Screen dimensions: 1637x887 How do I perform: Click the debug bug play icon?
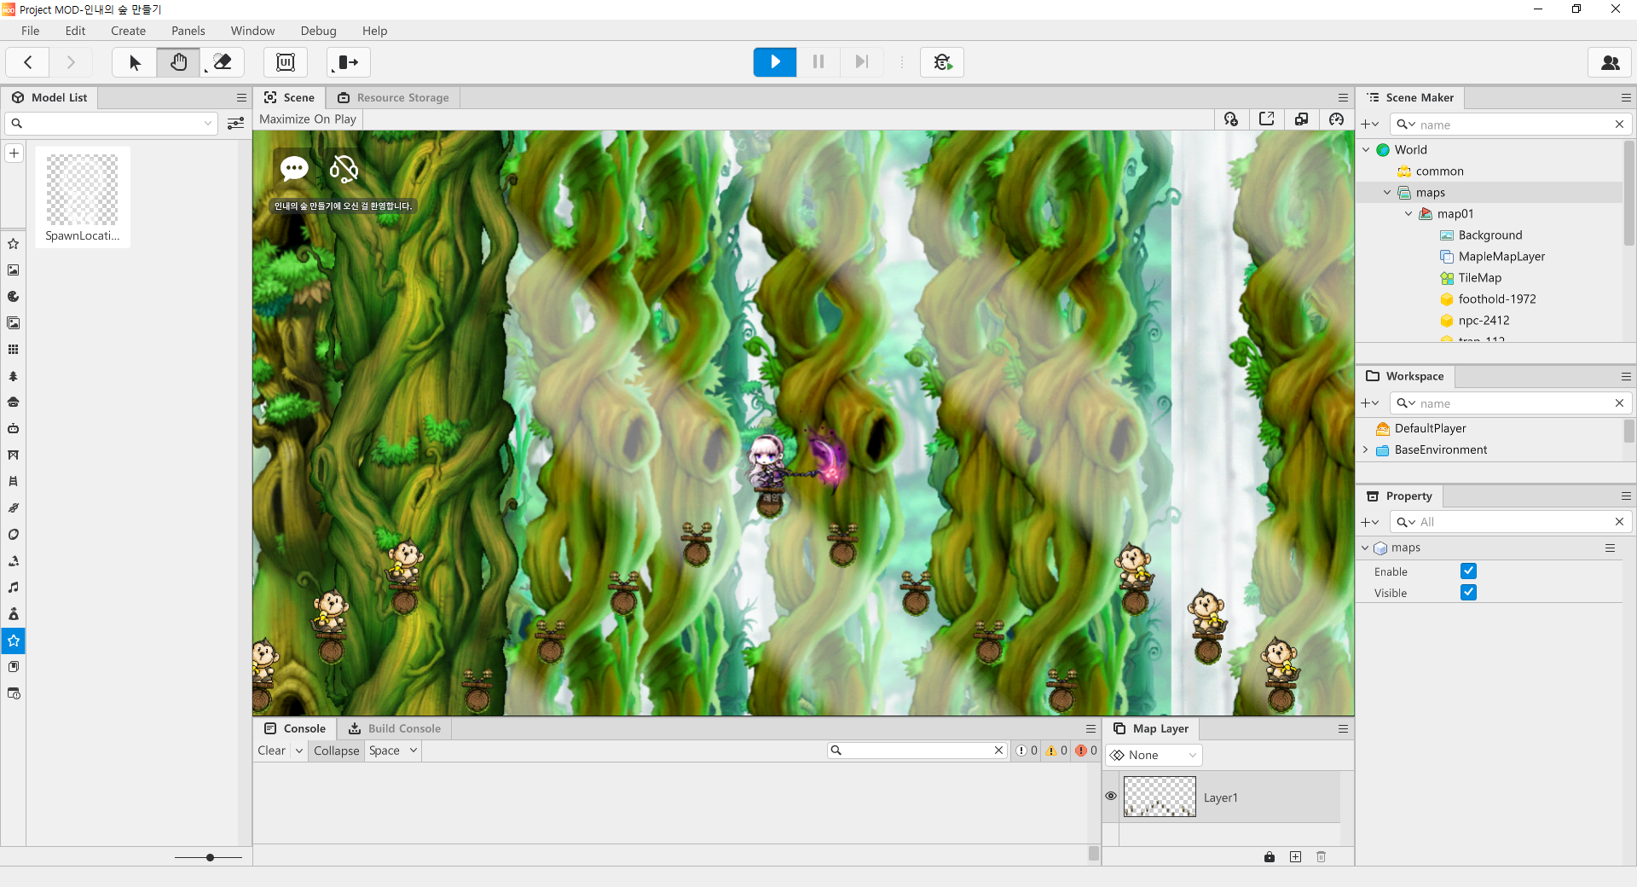coord(942,62)
